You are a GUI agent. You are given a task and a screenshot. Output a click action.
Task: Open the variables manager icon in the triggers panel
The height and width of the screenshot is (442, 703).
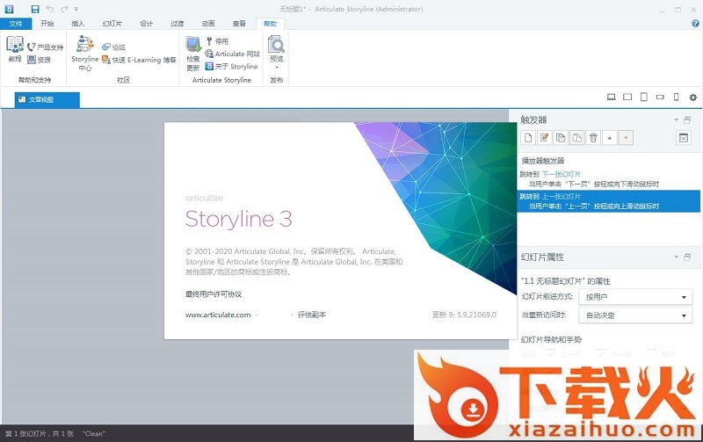pyautogui.click(x=684, y=137)
